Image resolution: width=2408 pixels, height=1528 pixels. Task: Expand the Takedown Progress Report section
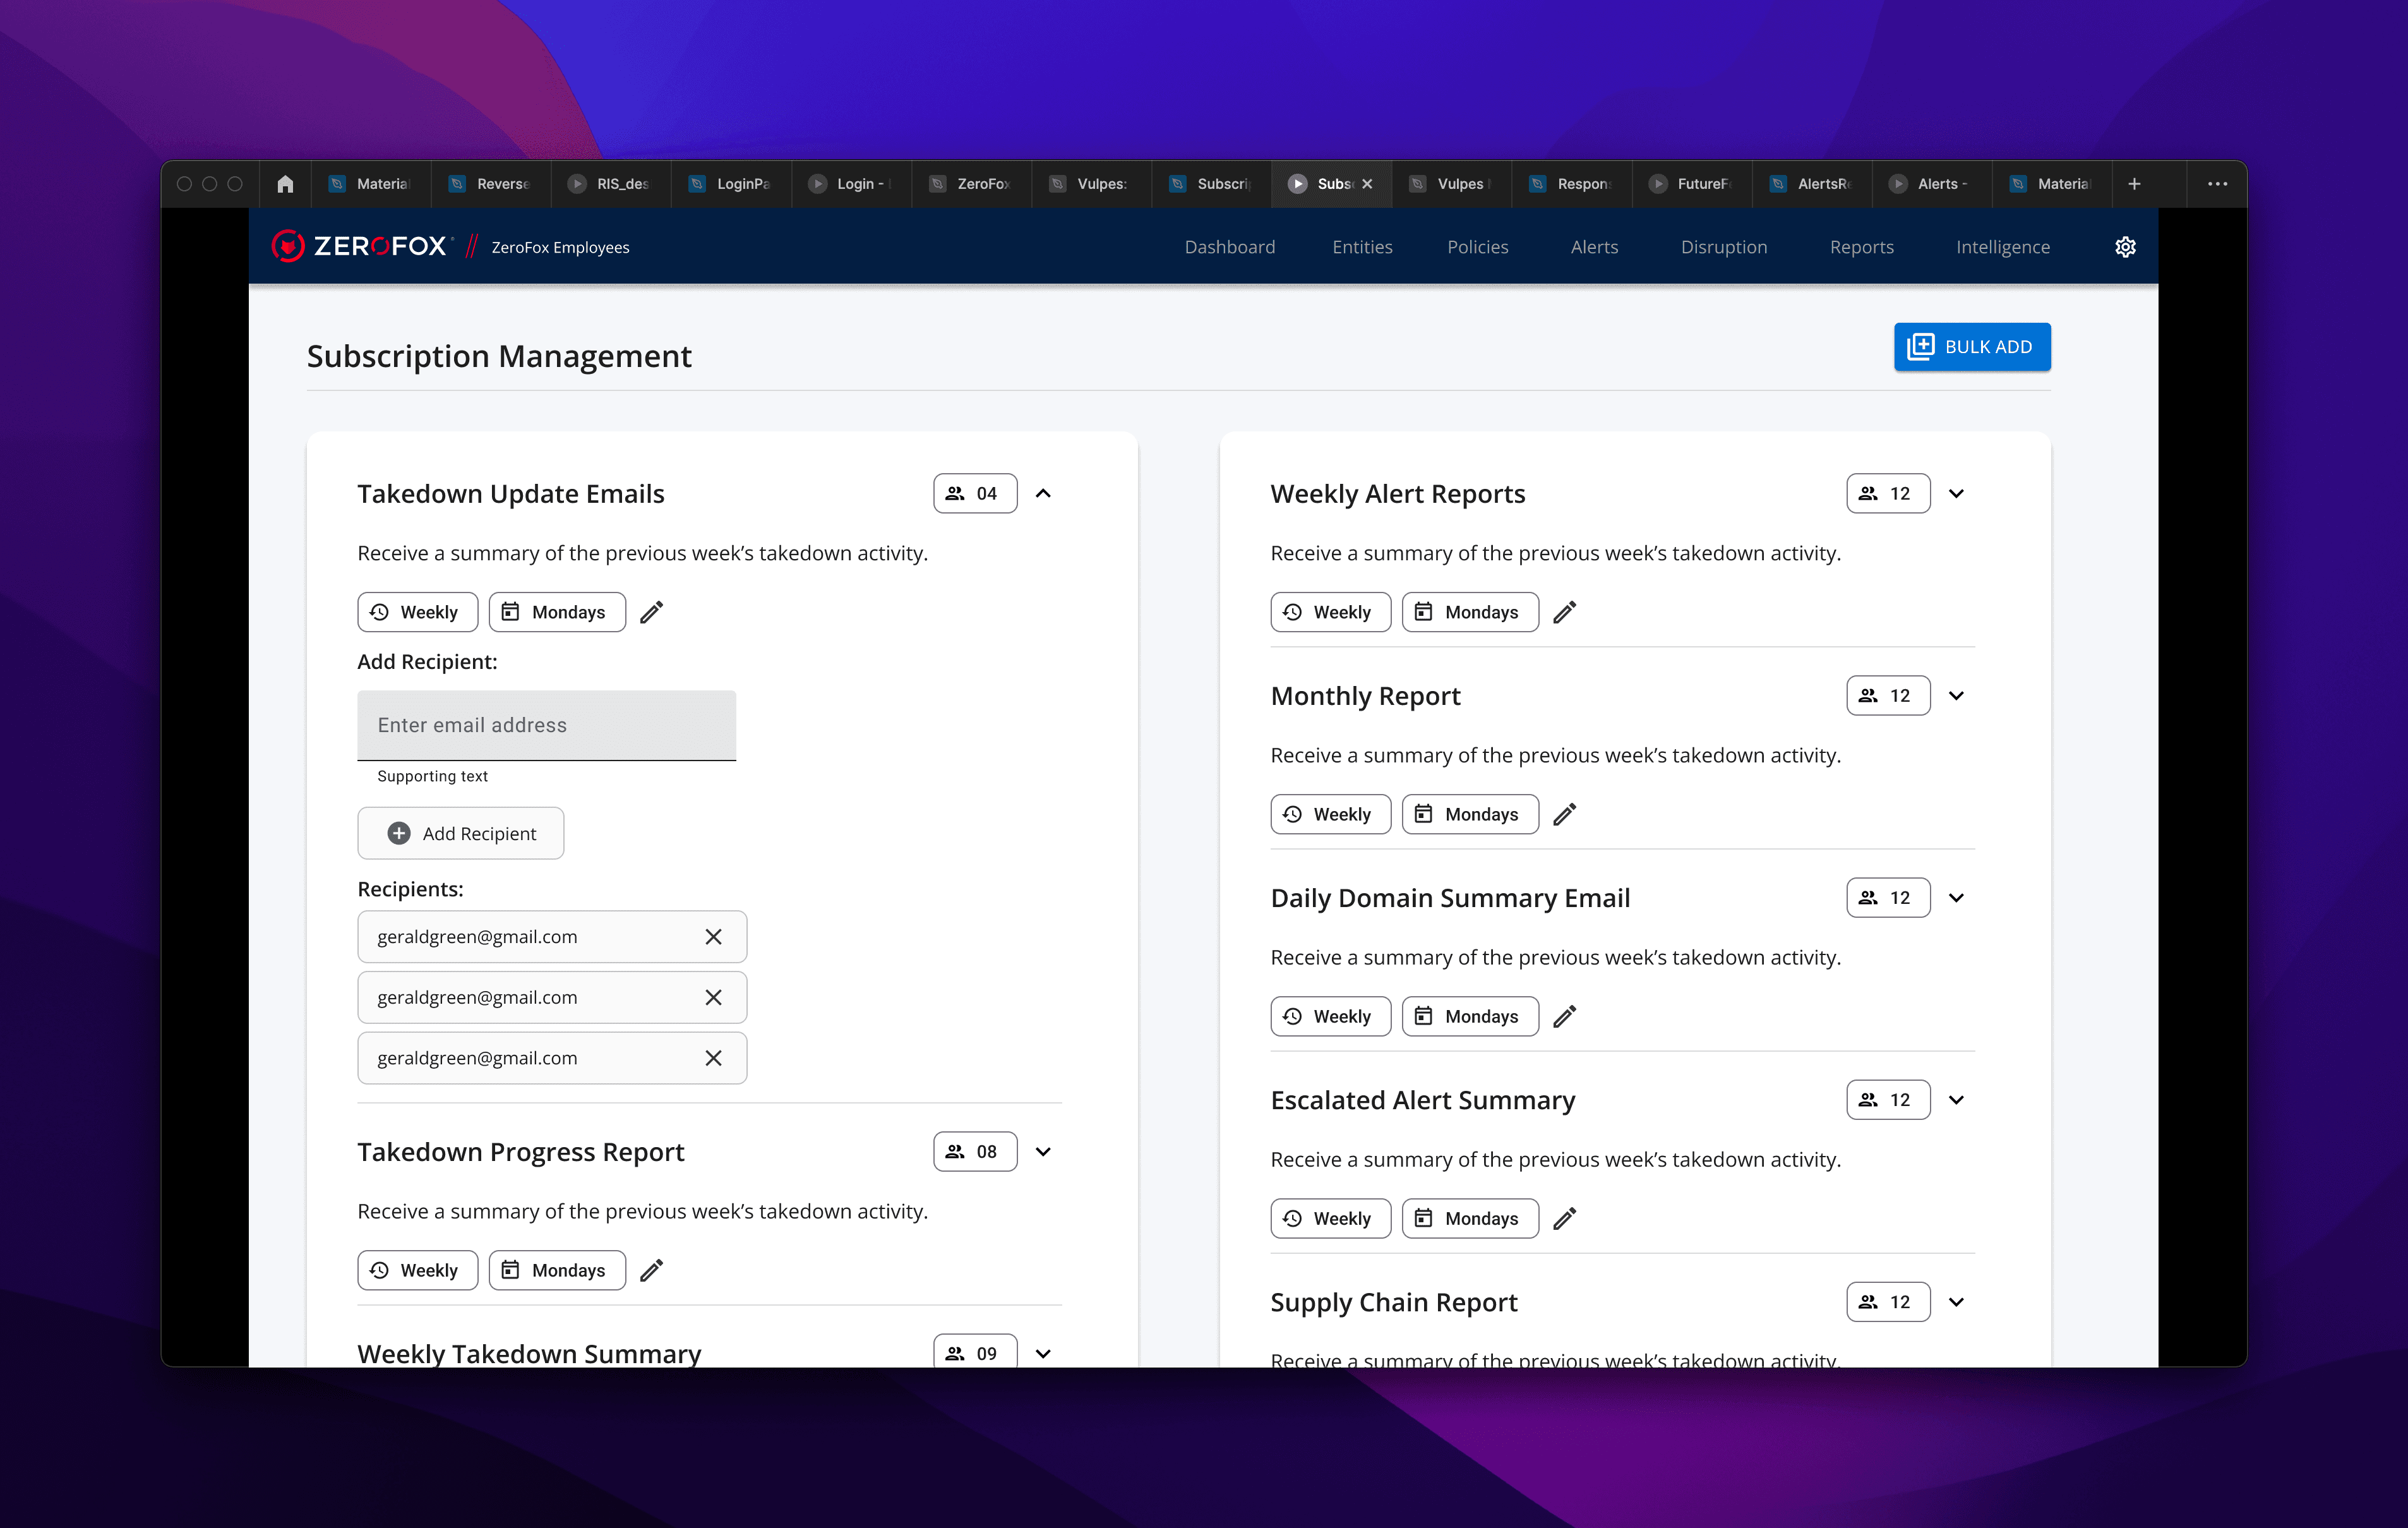tap(1043, 1151)
